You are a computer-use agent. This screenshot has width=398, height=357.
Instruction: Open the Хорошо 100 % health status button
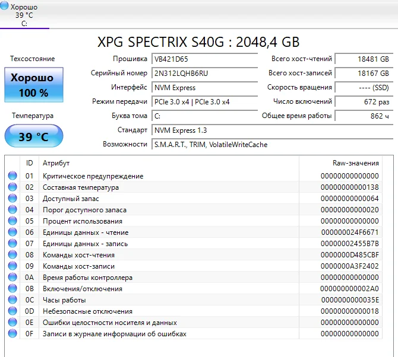pos(34,85)
